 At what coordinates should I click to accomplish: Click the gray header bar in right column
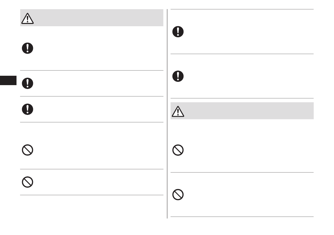coord(246,111)
